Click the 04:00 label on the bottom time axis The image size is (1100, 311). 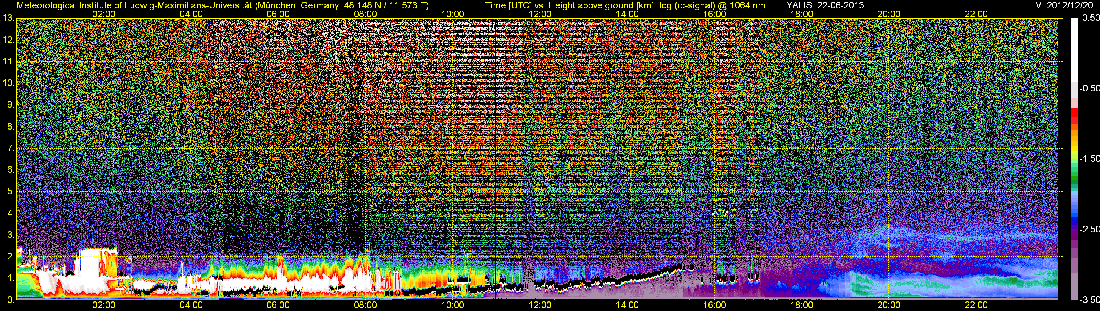coord(191,305)
